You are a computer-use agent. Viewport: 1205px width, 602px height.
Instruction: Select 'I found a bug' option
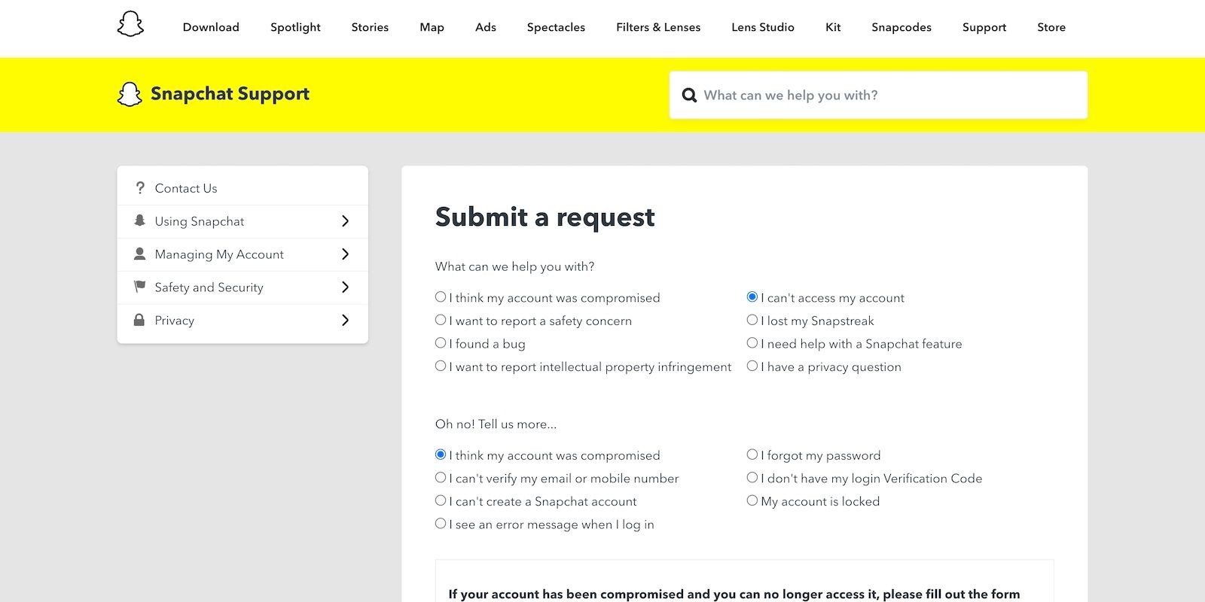point(441,343)
